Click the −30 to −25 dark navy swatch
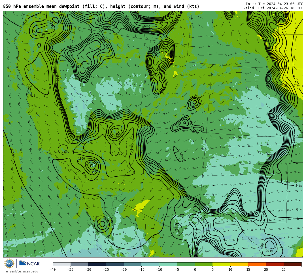306x275 pixels. tap(97, 264)
